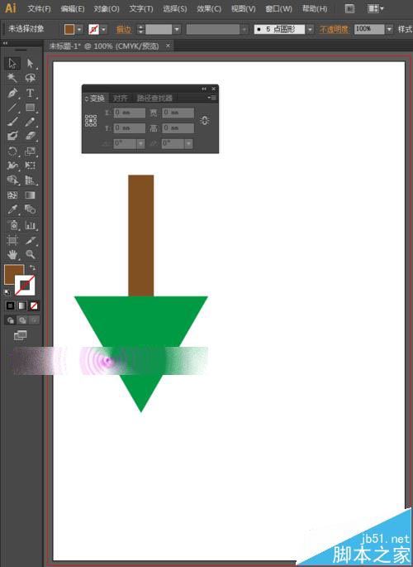Open the Change Screen Mode button
The height and width of the screenshot is (567, 413).
[x=20, y=335]
